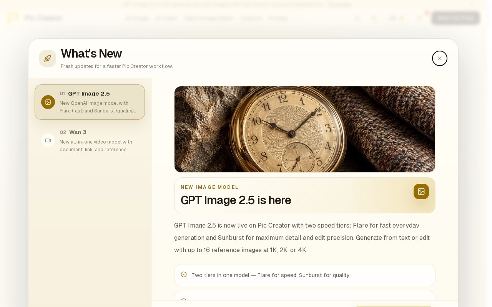492x307 pixels.
Task: Click the Fresh updates subtitle text
Action: (x=117, y=66)
